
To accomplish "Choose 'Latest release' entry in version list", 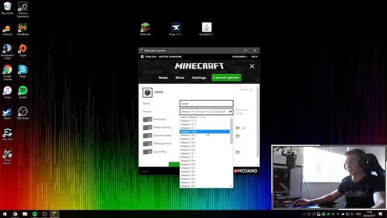I will tap(205, 117).
